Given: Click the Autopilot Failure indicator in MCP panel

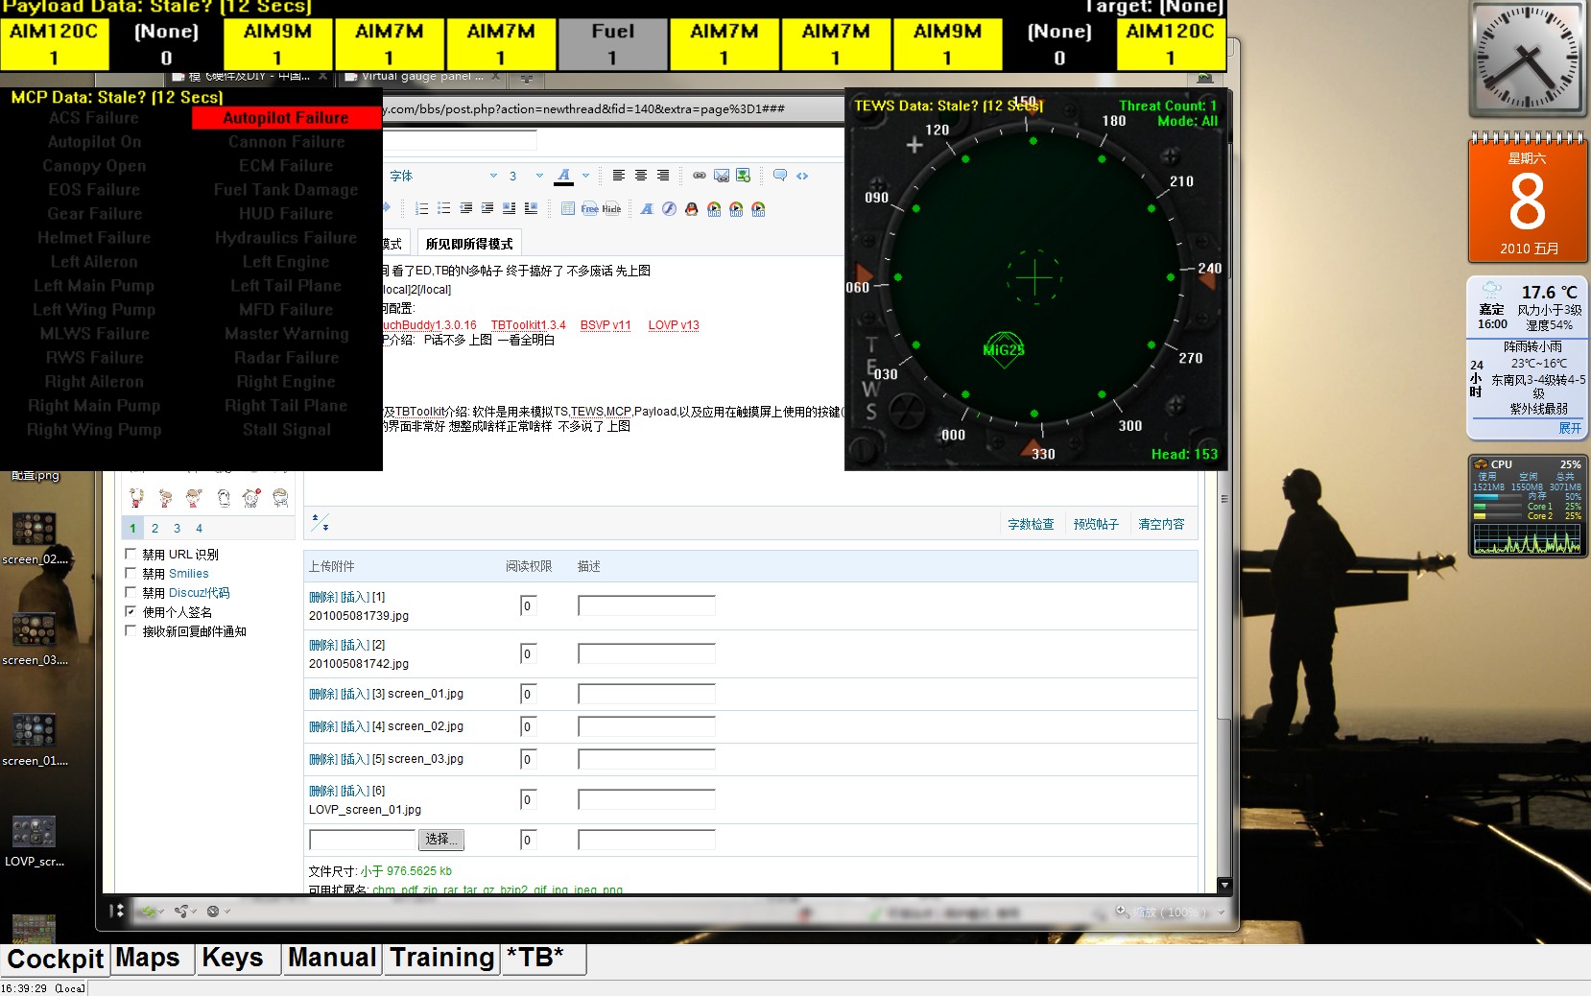Looking at the screenshot, I should 285,117.
